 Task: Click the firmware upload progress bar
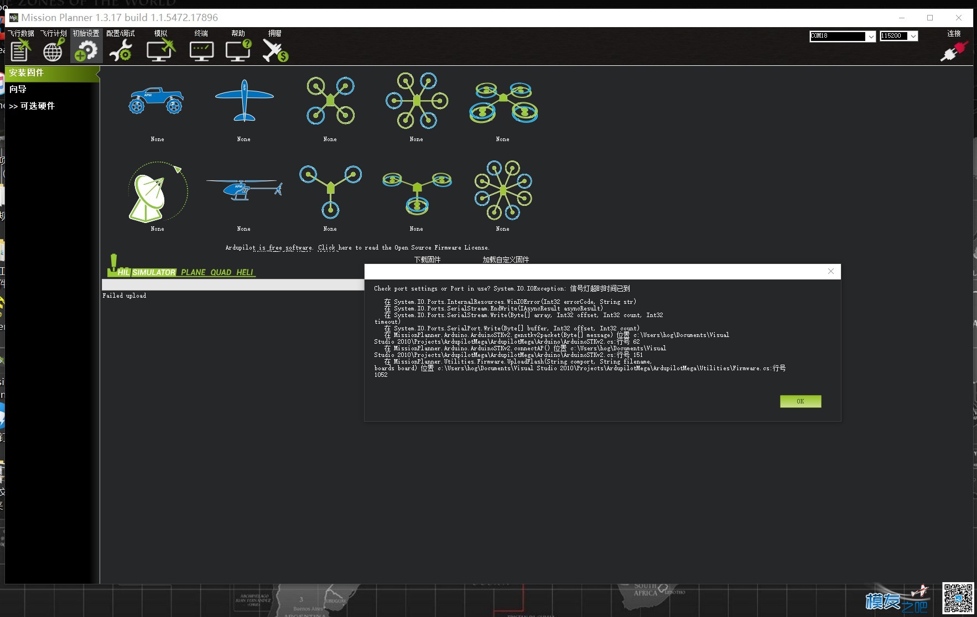(233, 284)
